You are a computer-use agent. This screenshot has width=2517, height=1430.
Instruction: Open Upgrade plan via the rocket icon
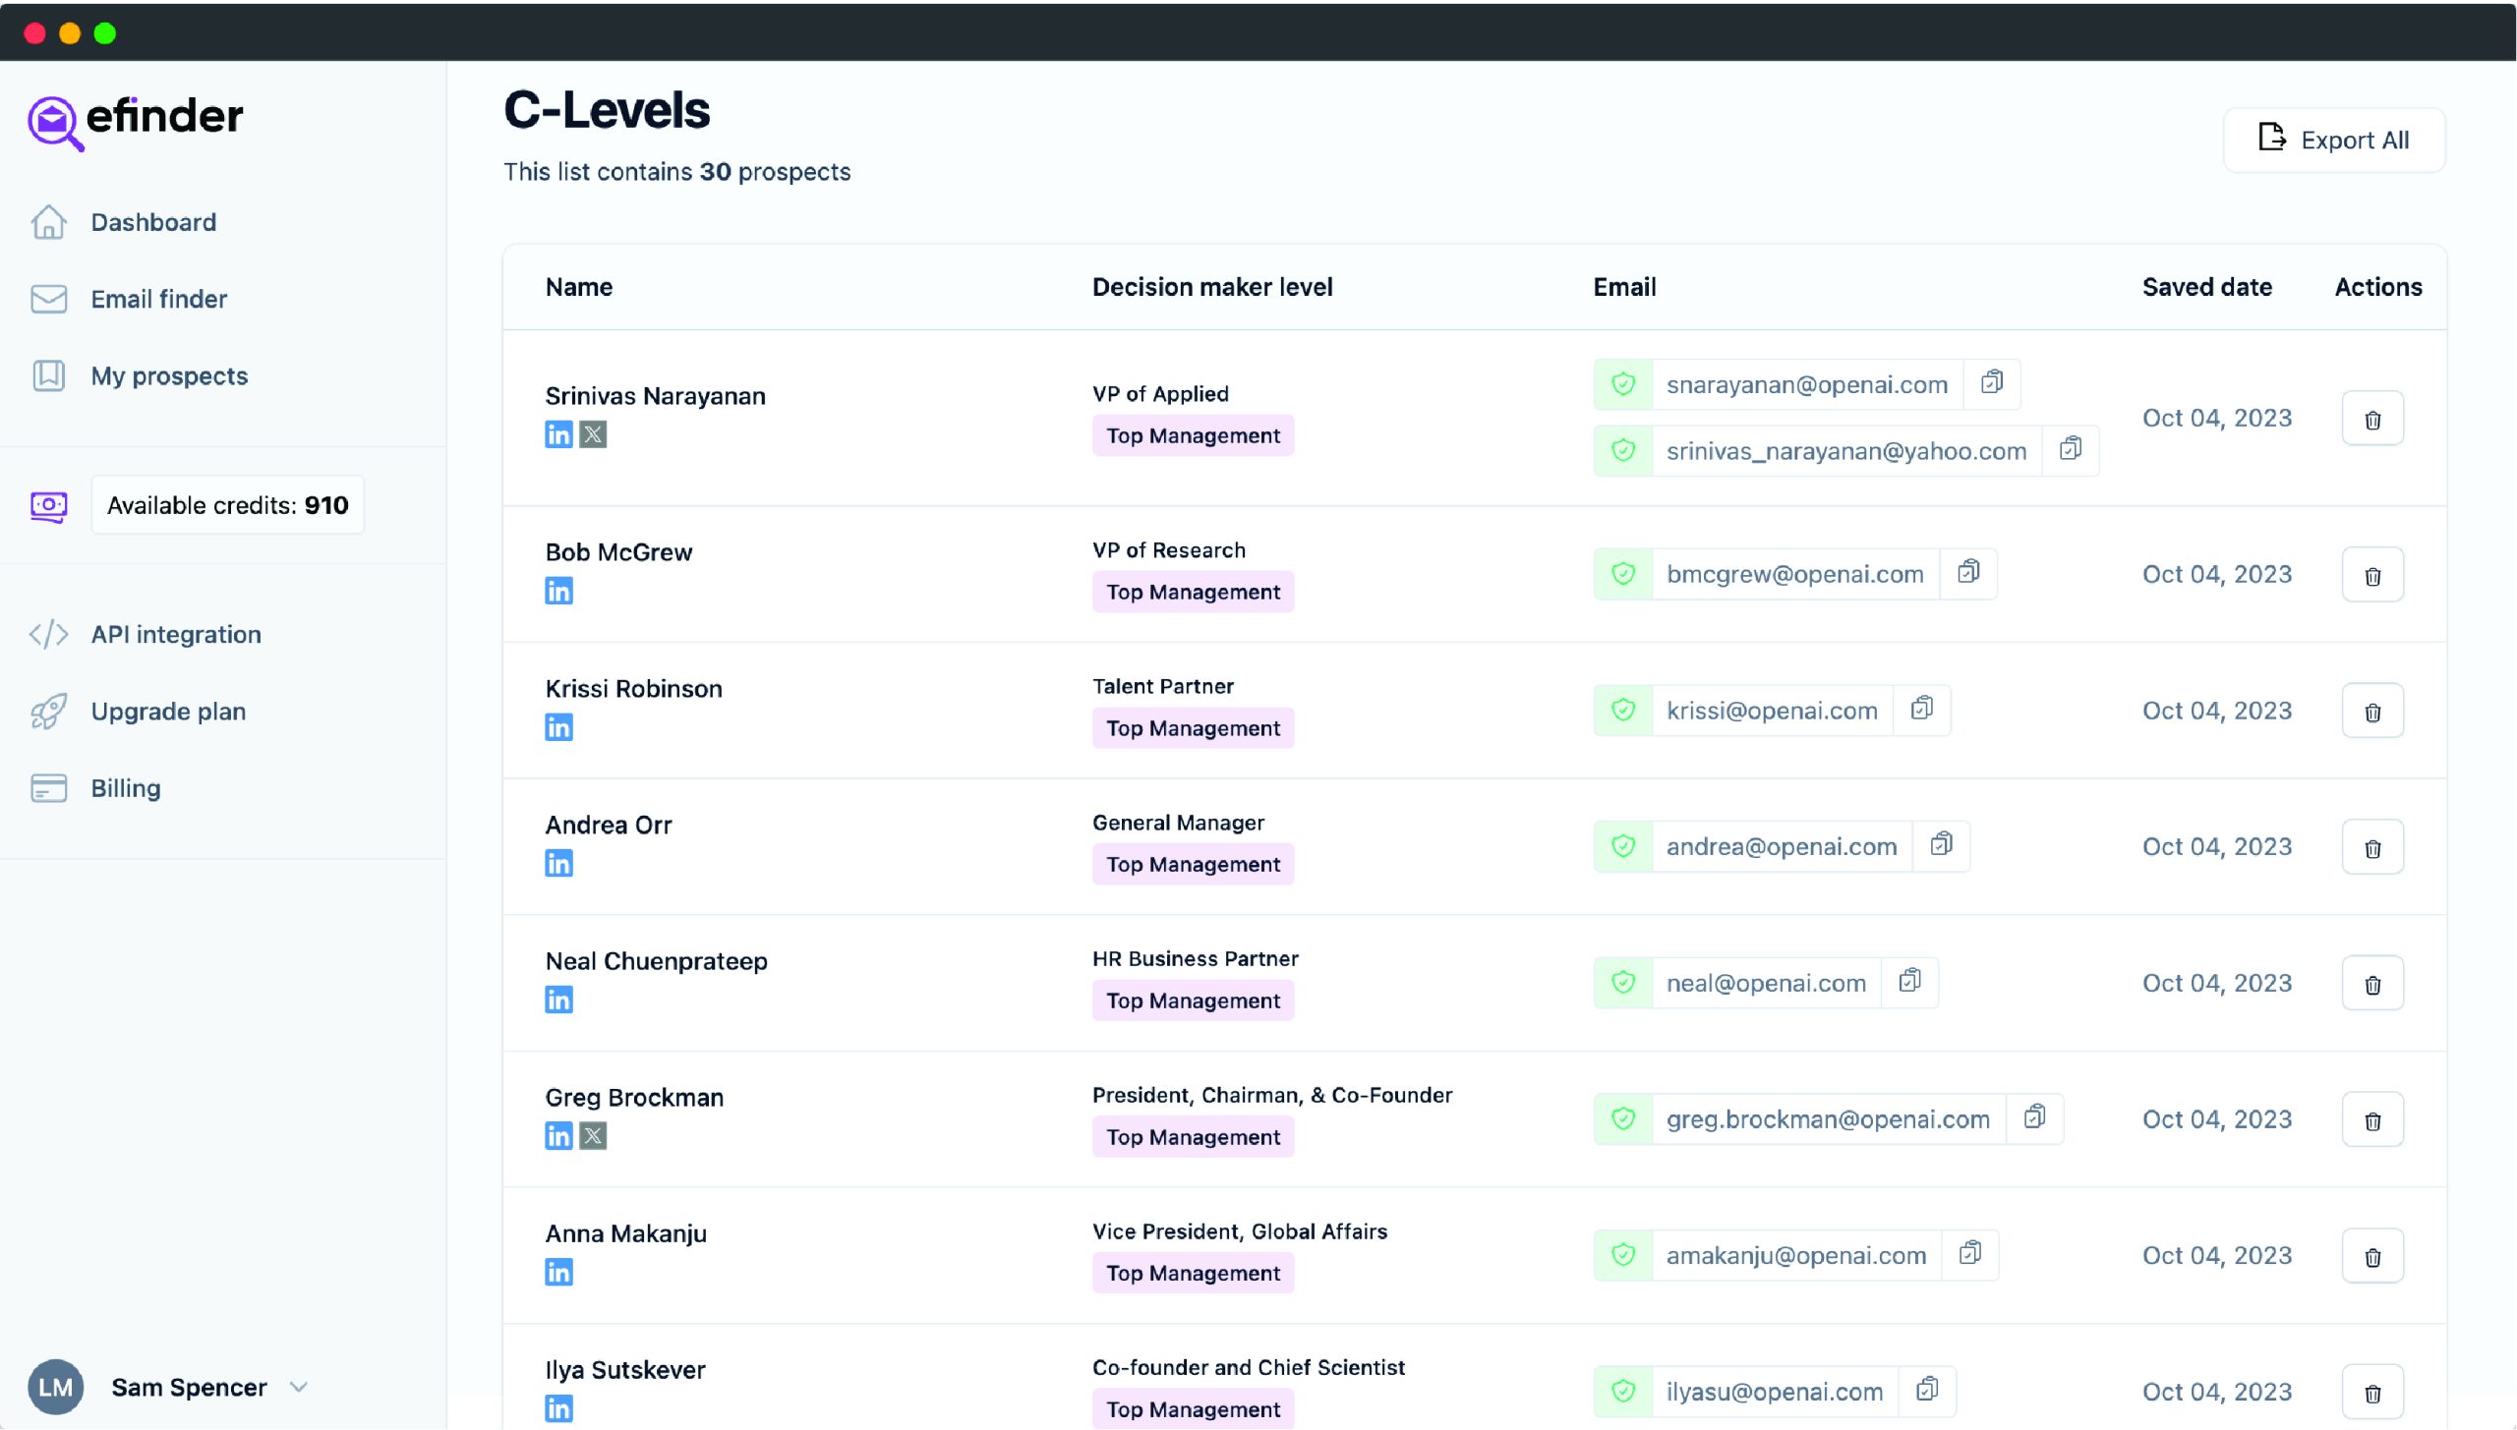[x=49, y=711]
